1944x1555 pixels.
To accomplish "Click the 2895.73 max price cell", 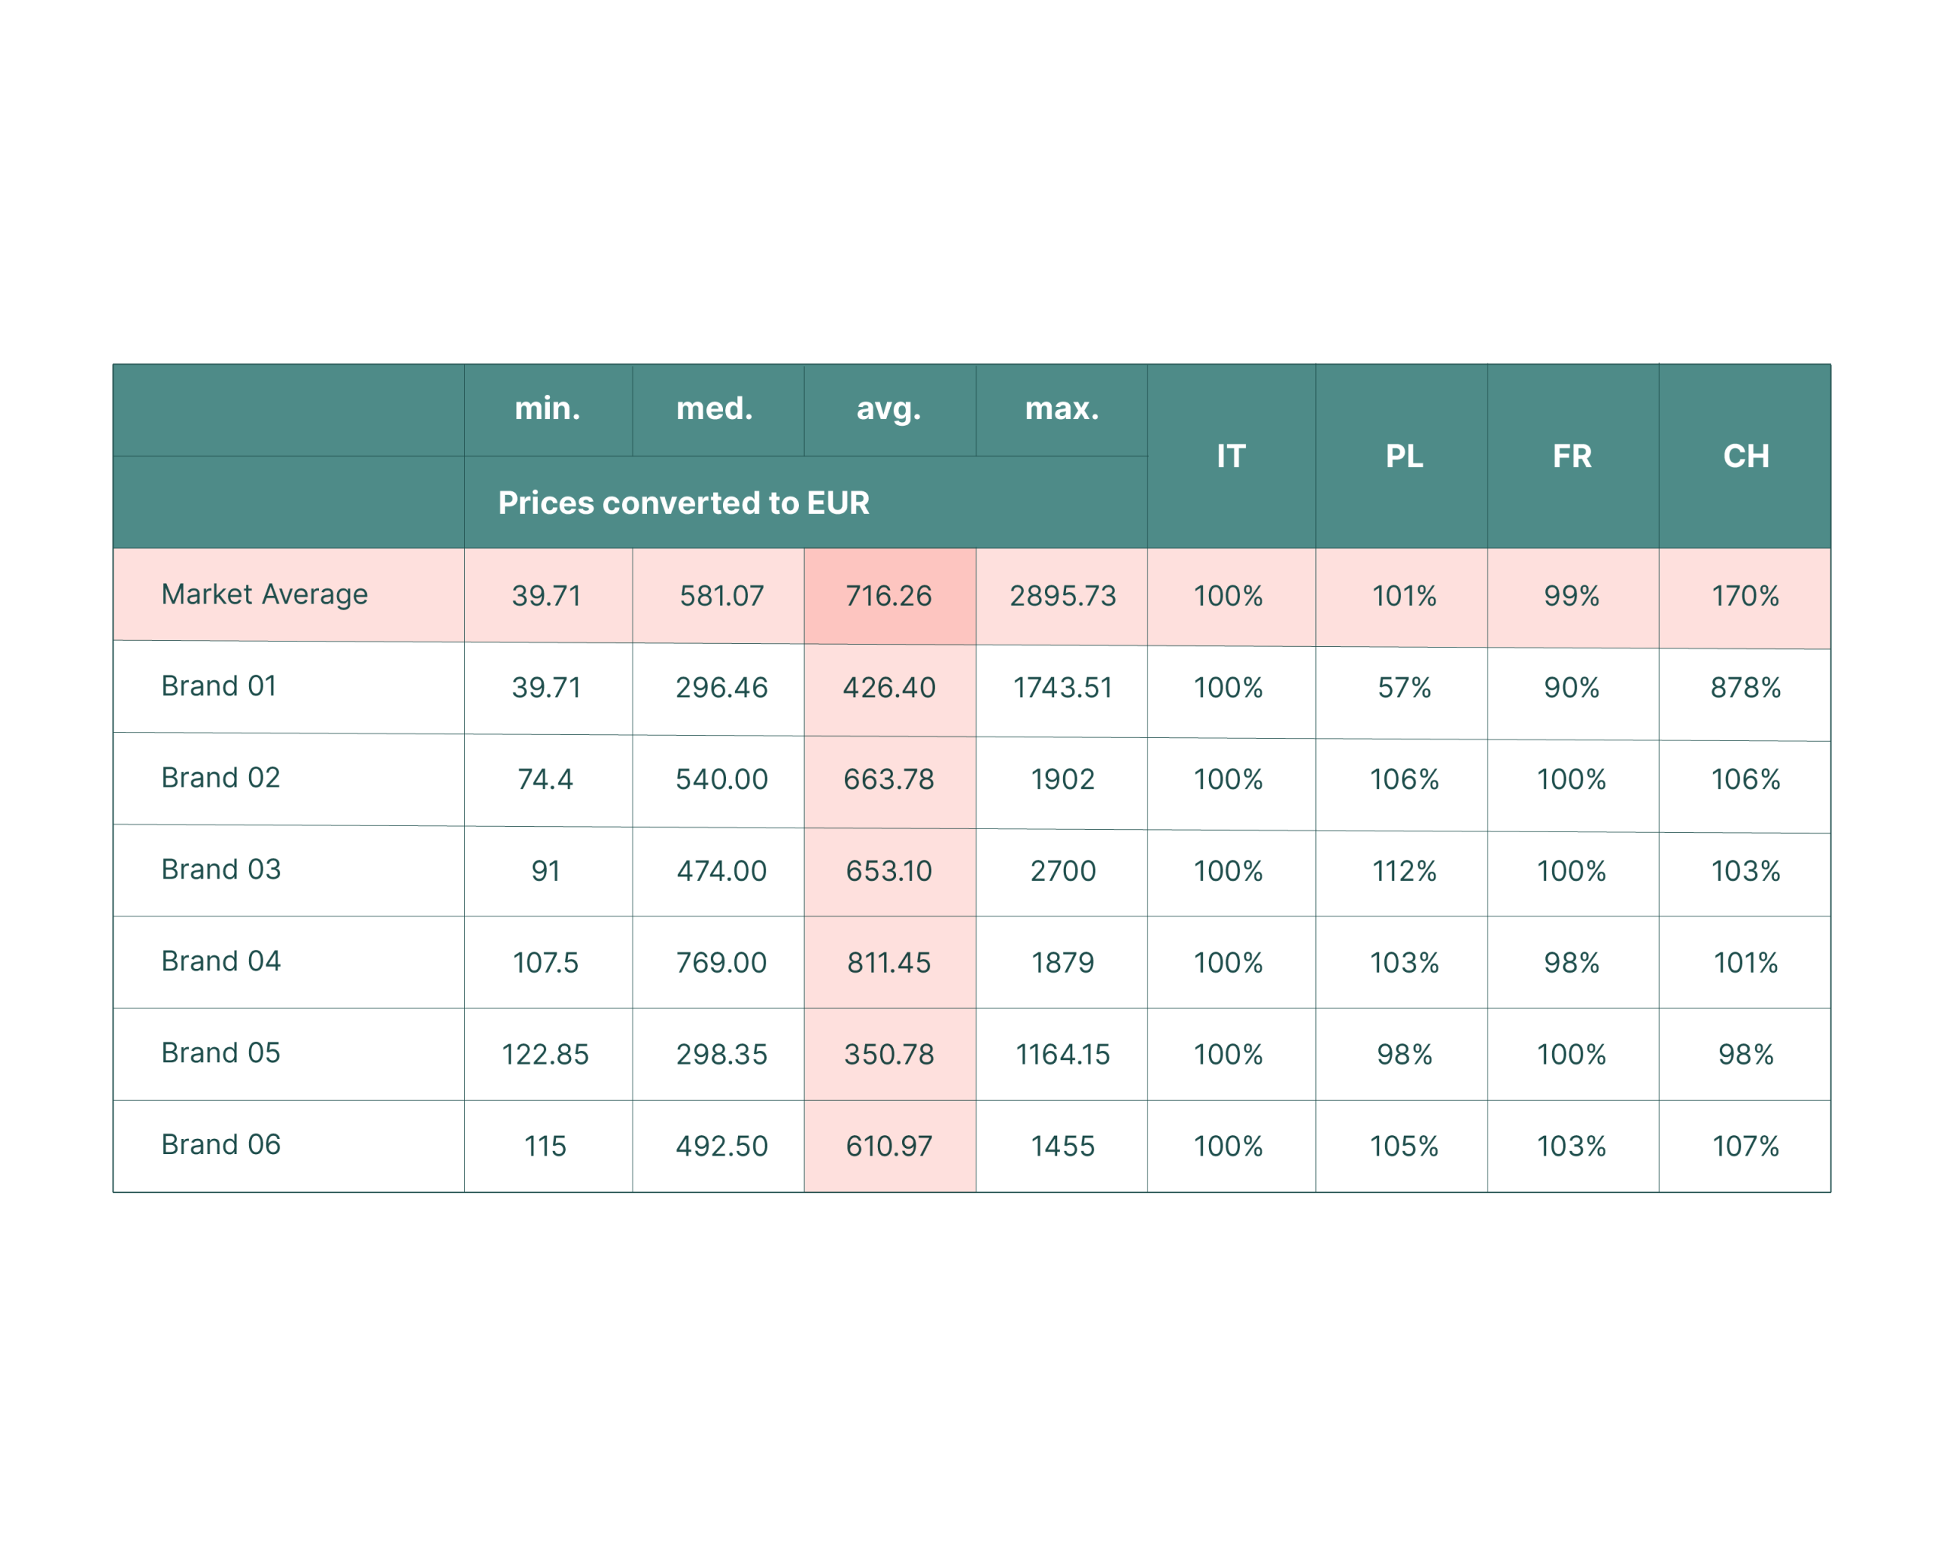I will pos(1062,596).
